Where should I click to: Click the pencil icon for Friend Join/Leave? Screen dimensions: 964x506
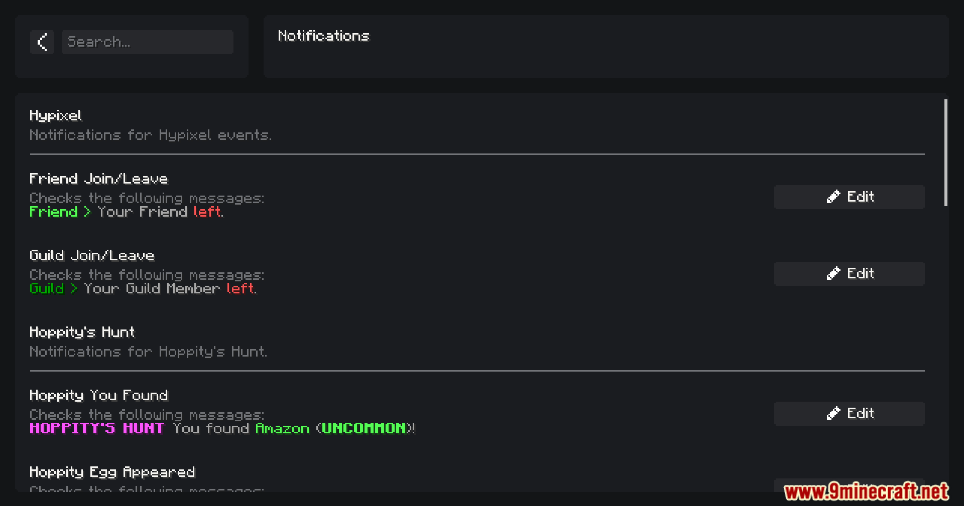point(833,197)
